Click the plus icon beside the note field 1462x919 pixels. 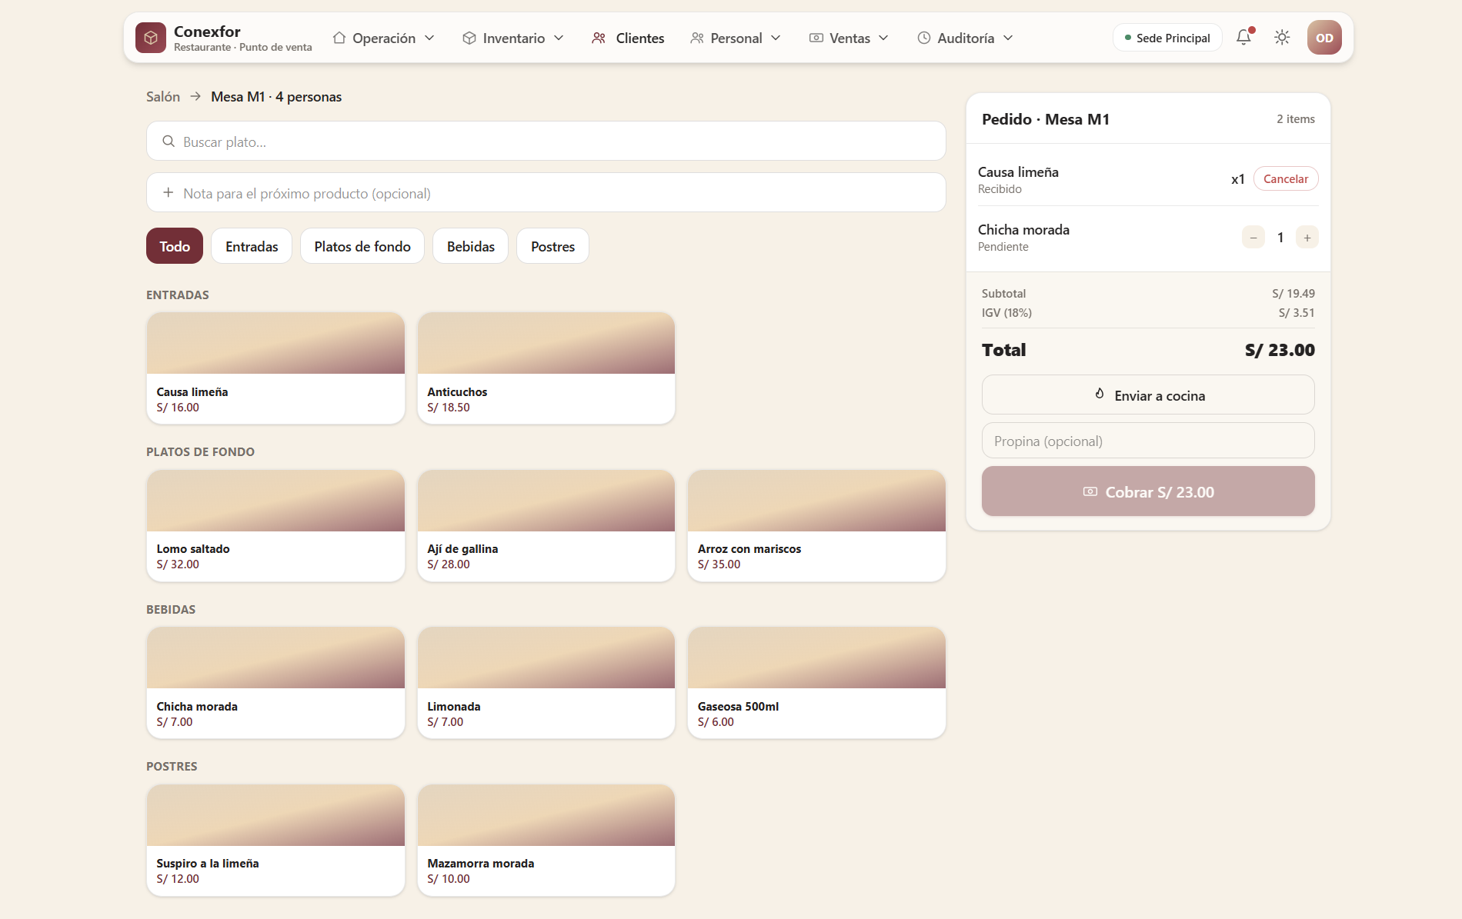click(x=168, y=193)
